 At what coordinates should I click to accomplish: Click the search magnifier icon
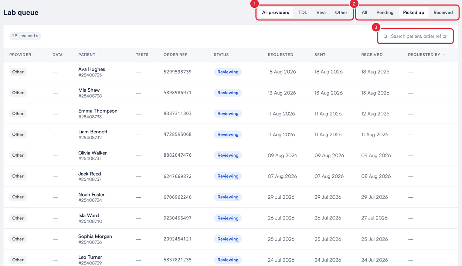tap(385, 37)
